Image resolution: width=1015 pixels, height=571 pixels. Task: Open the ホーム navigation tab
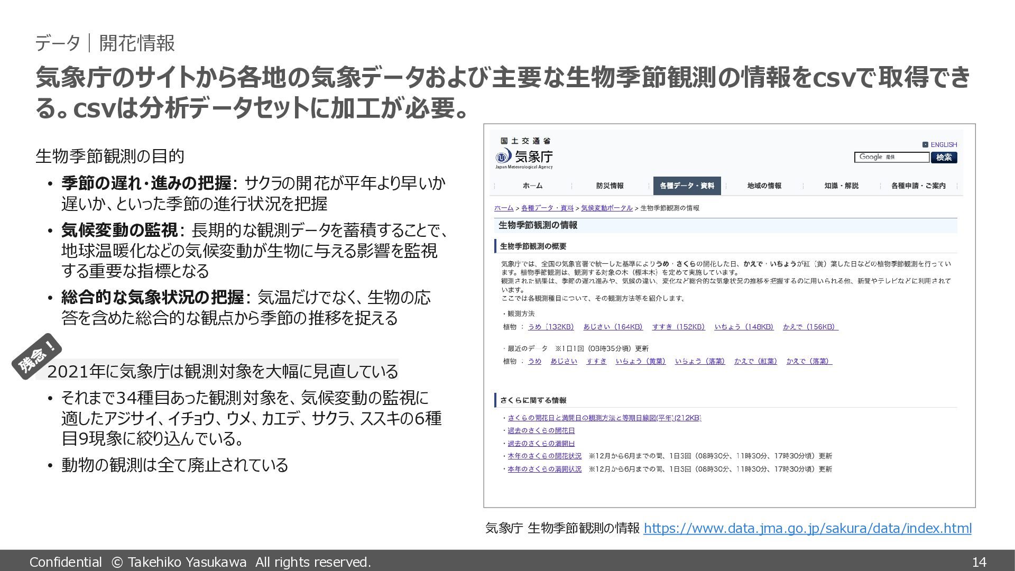click(x=532, y=186)
